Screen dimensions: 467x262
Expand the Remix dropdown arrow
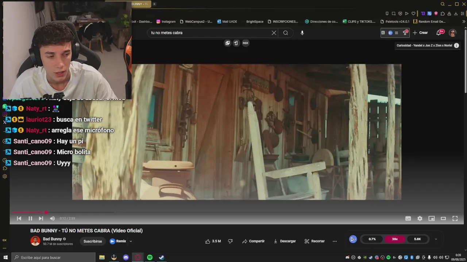click(131, 241)
